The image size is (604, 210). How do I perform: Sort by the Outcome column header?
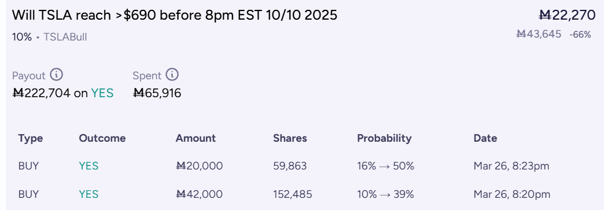102,138
